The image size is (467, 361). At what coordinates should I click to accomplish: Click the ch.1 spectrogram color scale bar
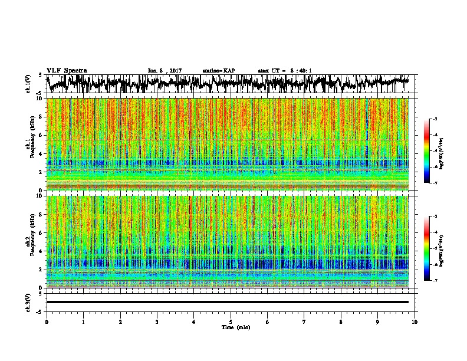[x=426, y=151]
